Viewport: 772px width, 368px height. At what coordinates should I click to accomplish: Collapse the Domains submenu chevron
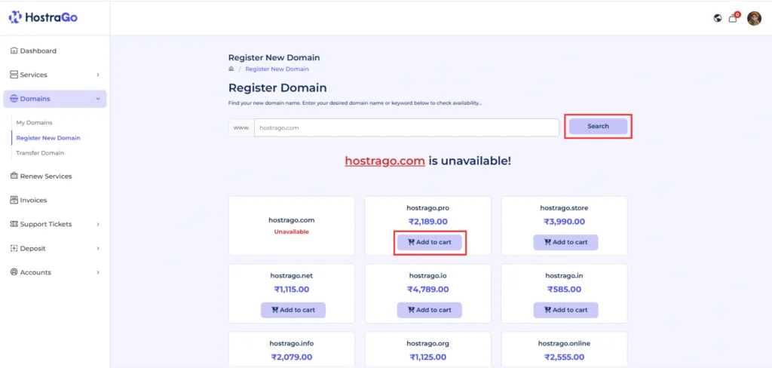(x=98, y=99)
